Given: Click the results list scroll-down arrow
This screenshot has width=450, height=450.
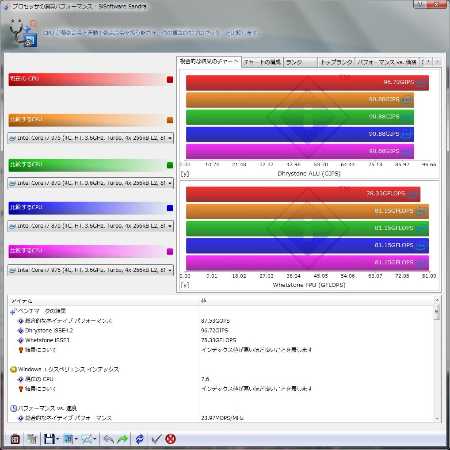Looking at the screenshot, I should 437,419.
